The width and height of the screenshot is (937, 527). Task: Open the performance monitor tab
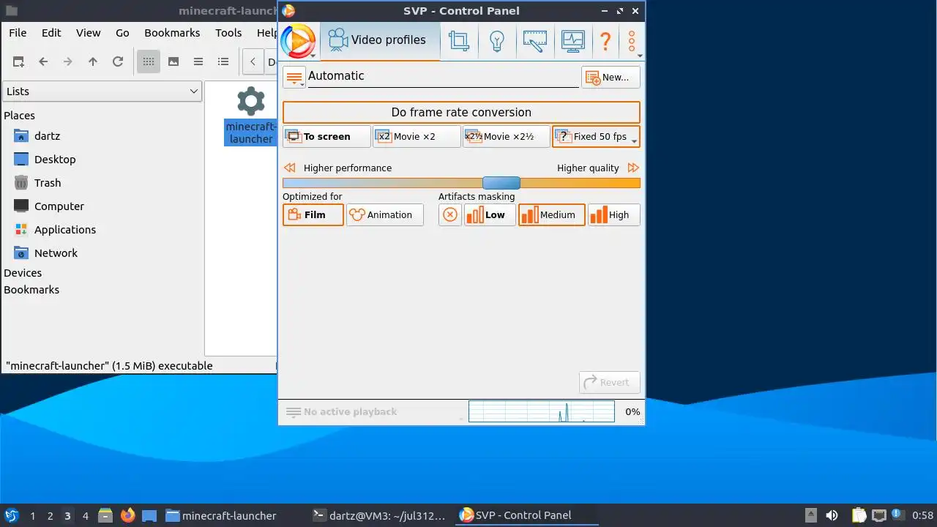coord(573,41)
